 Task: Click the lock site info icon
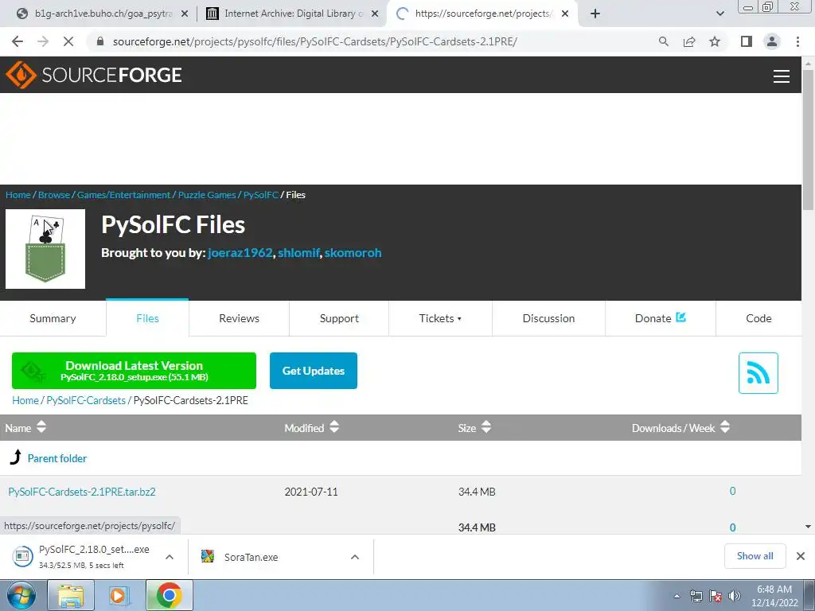[x=100, y=41]
